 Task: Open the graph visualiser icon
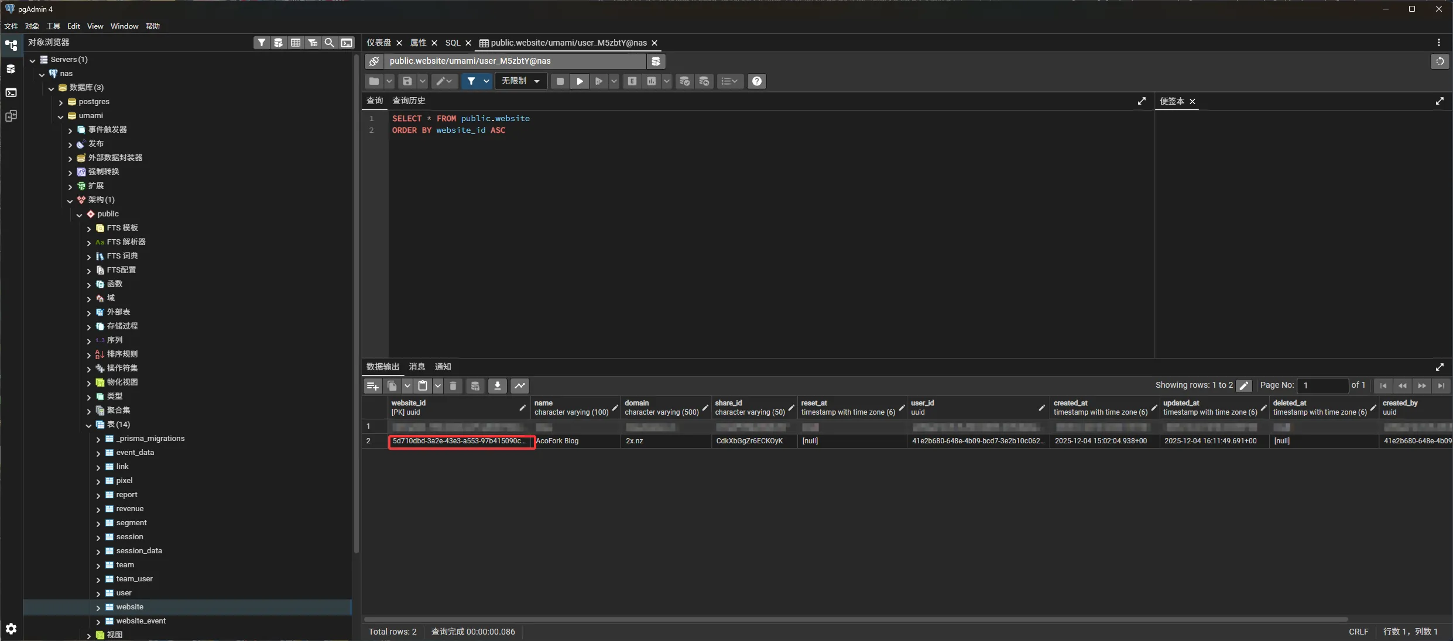tap(520, 386)
